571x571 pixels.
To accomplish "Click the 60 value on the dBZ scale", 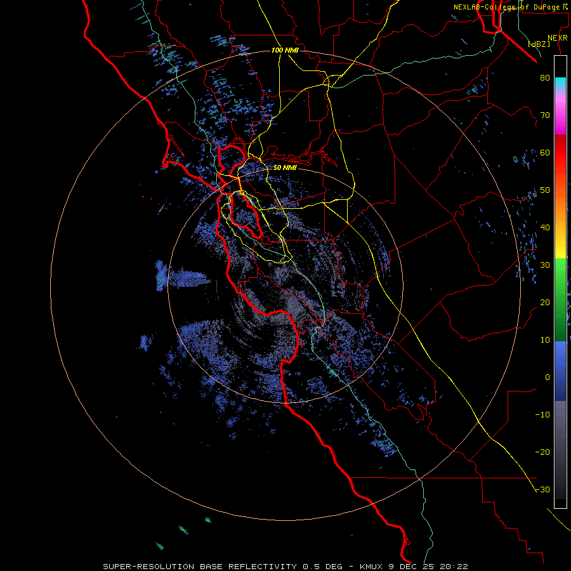I will [545, 152].
